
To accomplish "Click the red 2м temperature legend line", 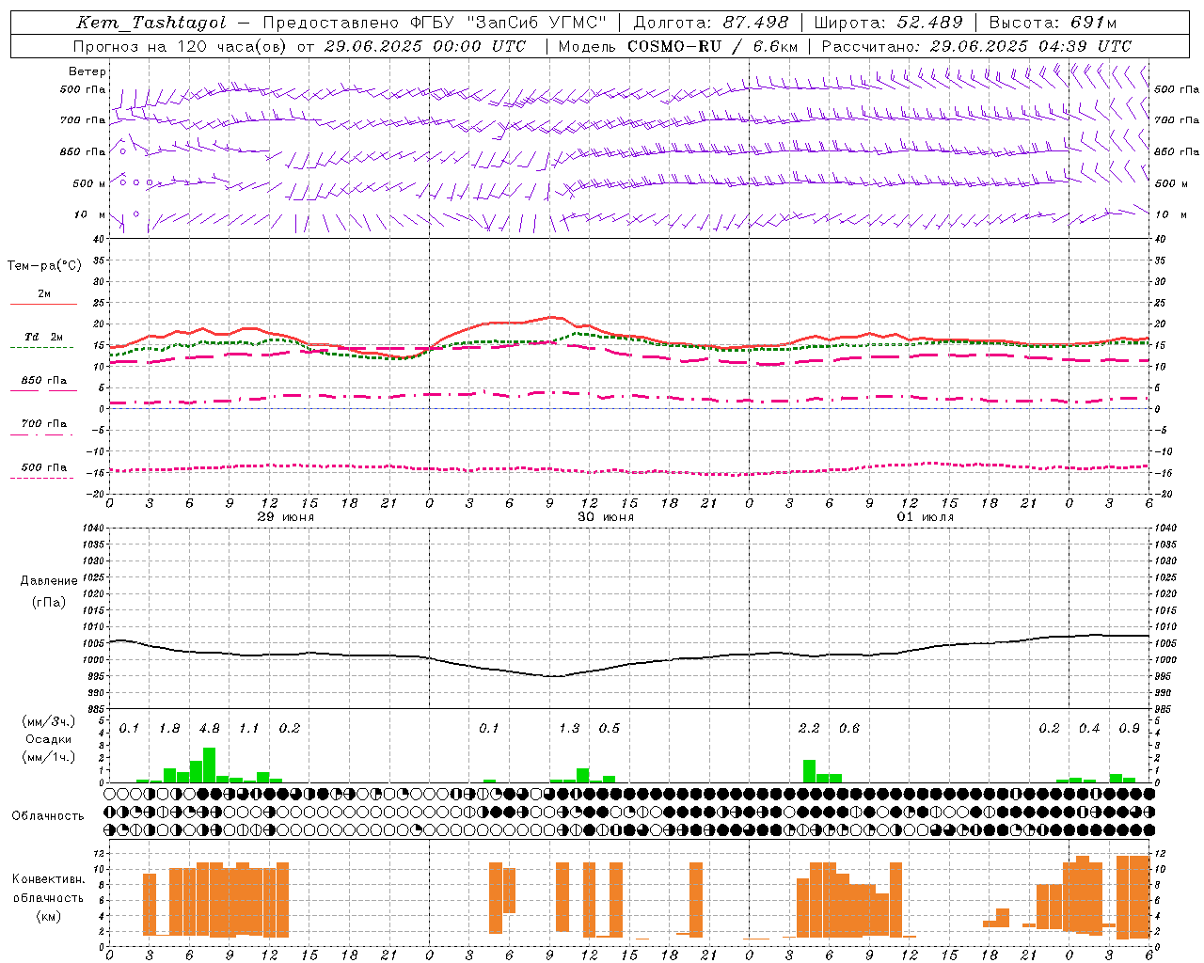I will pos(43,305).
